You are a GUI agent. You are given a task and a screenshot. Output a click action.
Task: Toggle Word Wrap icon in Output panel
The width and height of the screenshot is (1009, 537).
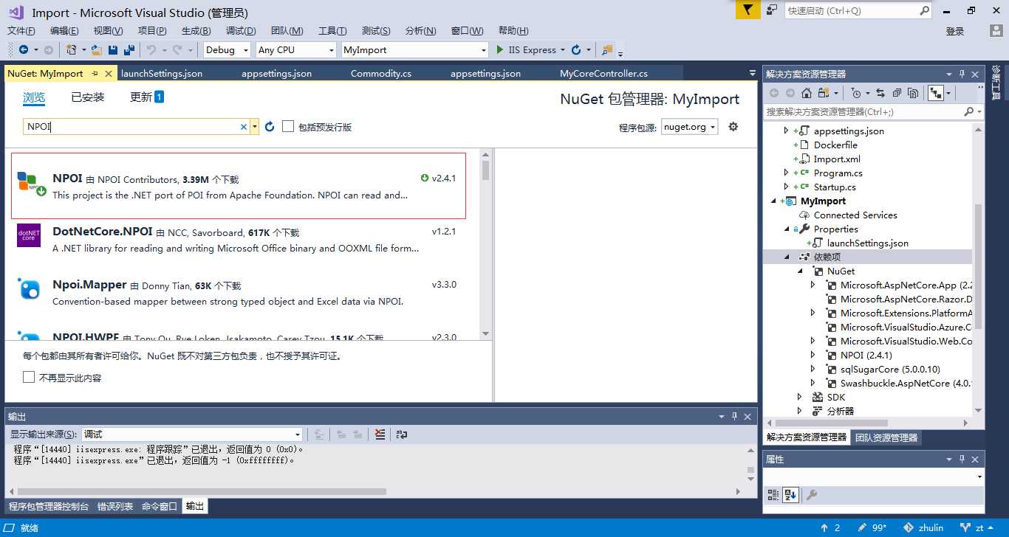tap(402, 434)
